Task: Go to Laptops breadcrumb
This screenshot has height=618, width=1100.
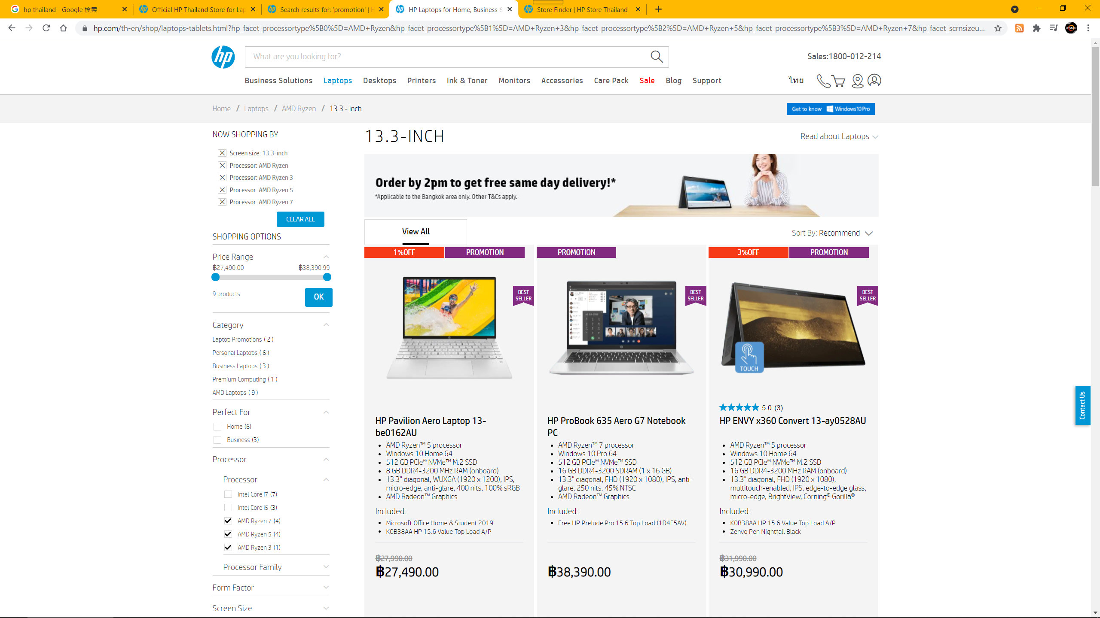Action: 256,109
